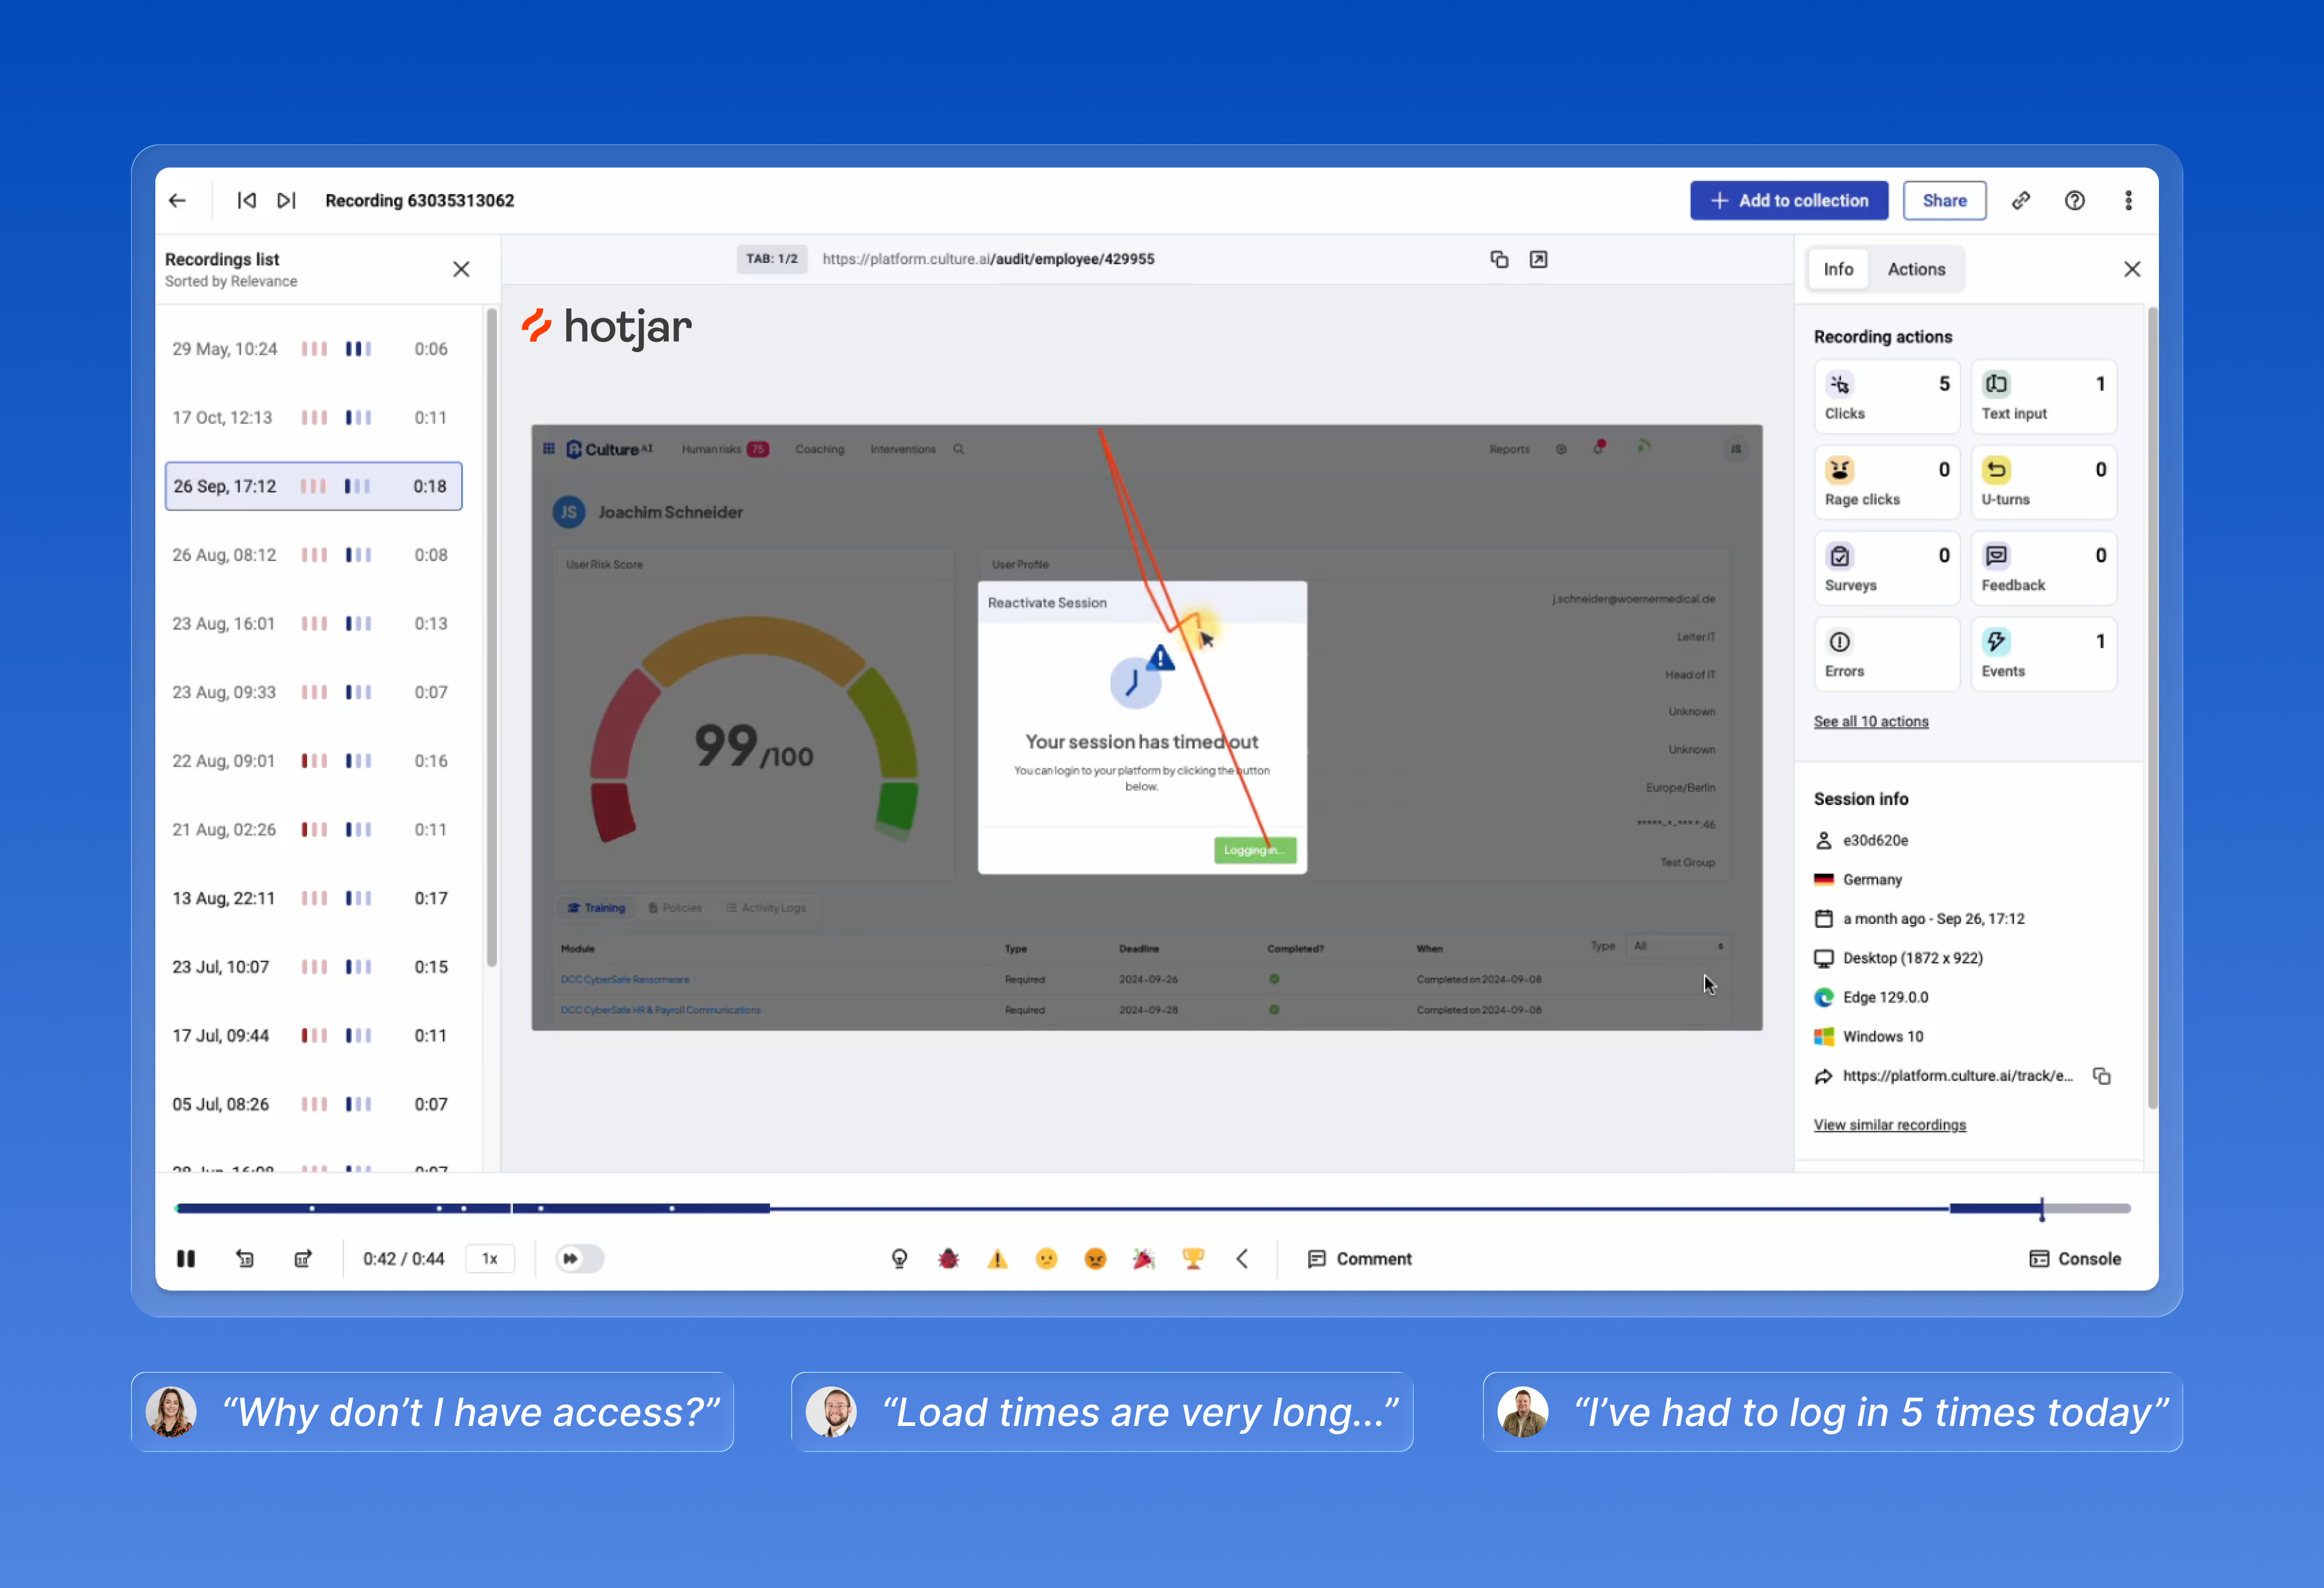Tag the moment with the warning triangle icon
The image size is (2324, 1588).
997,1259
